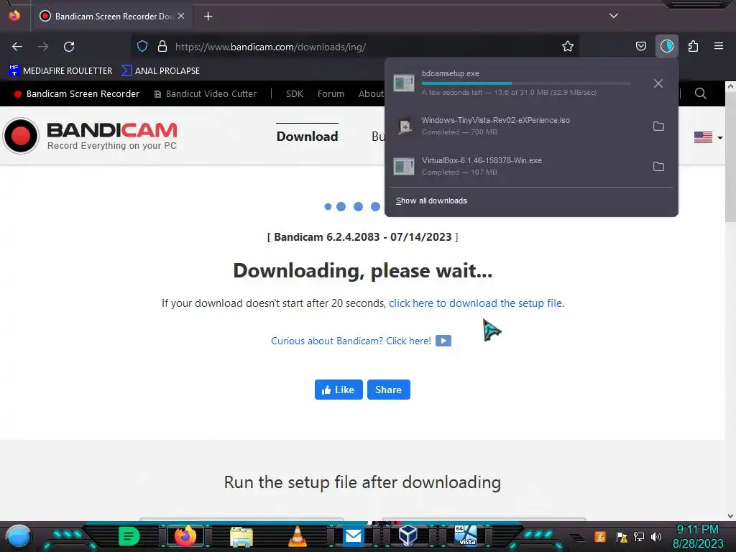736x552 pixels.
Task: Click the Bandicam logo
Action: tap(91, 136)
